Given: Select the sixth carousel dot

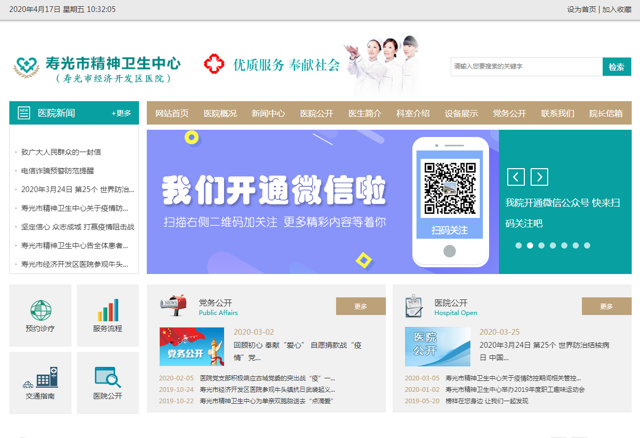Looking at the screenshot, I should tap(576, 245).
